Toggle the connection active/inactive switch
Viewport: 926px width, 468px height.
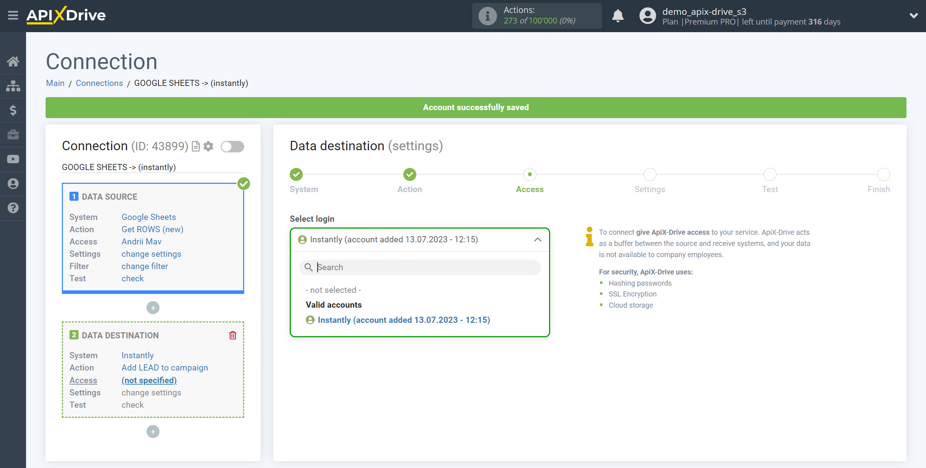click(x=233, y=147)
